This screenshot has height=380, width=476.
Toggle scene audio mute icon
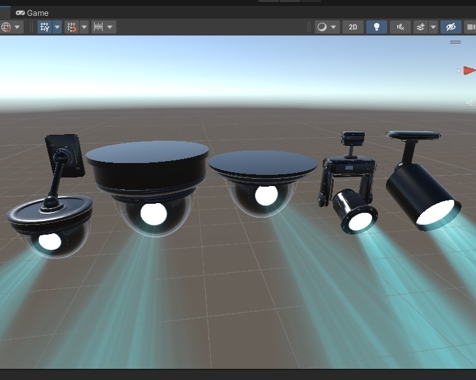(x=400, y=27)
